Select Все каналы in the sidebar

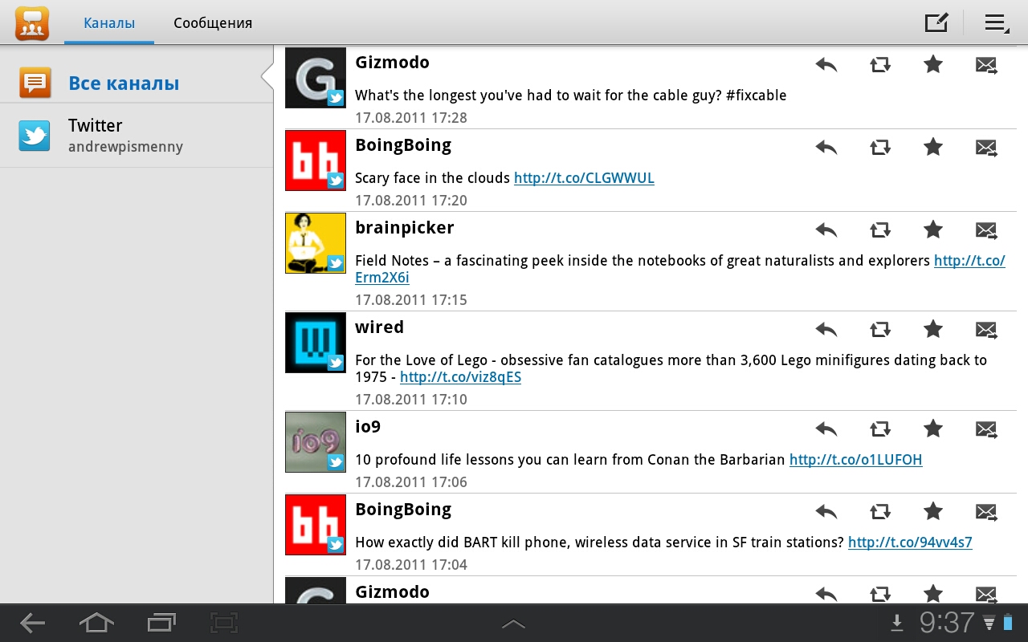point(137,83)
